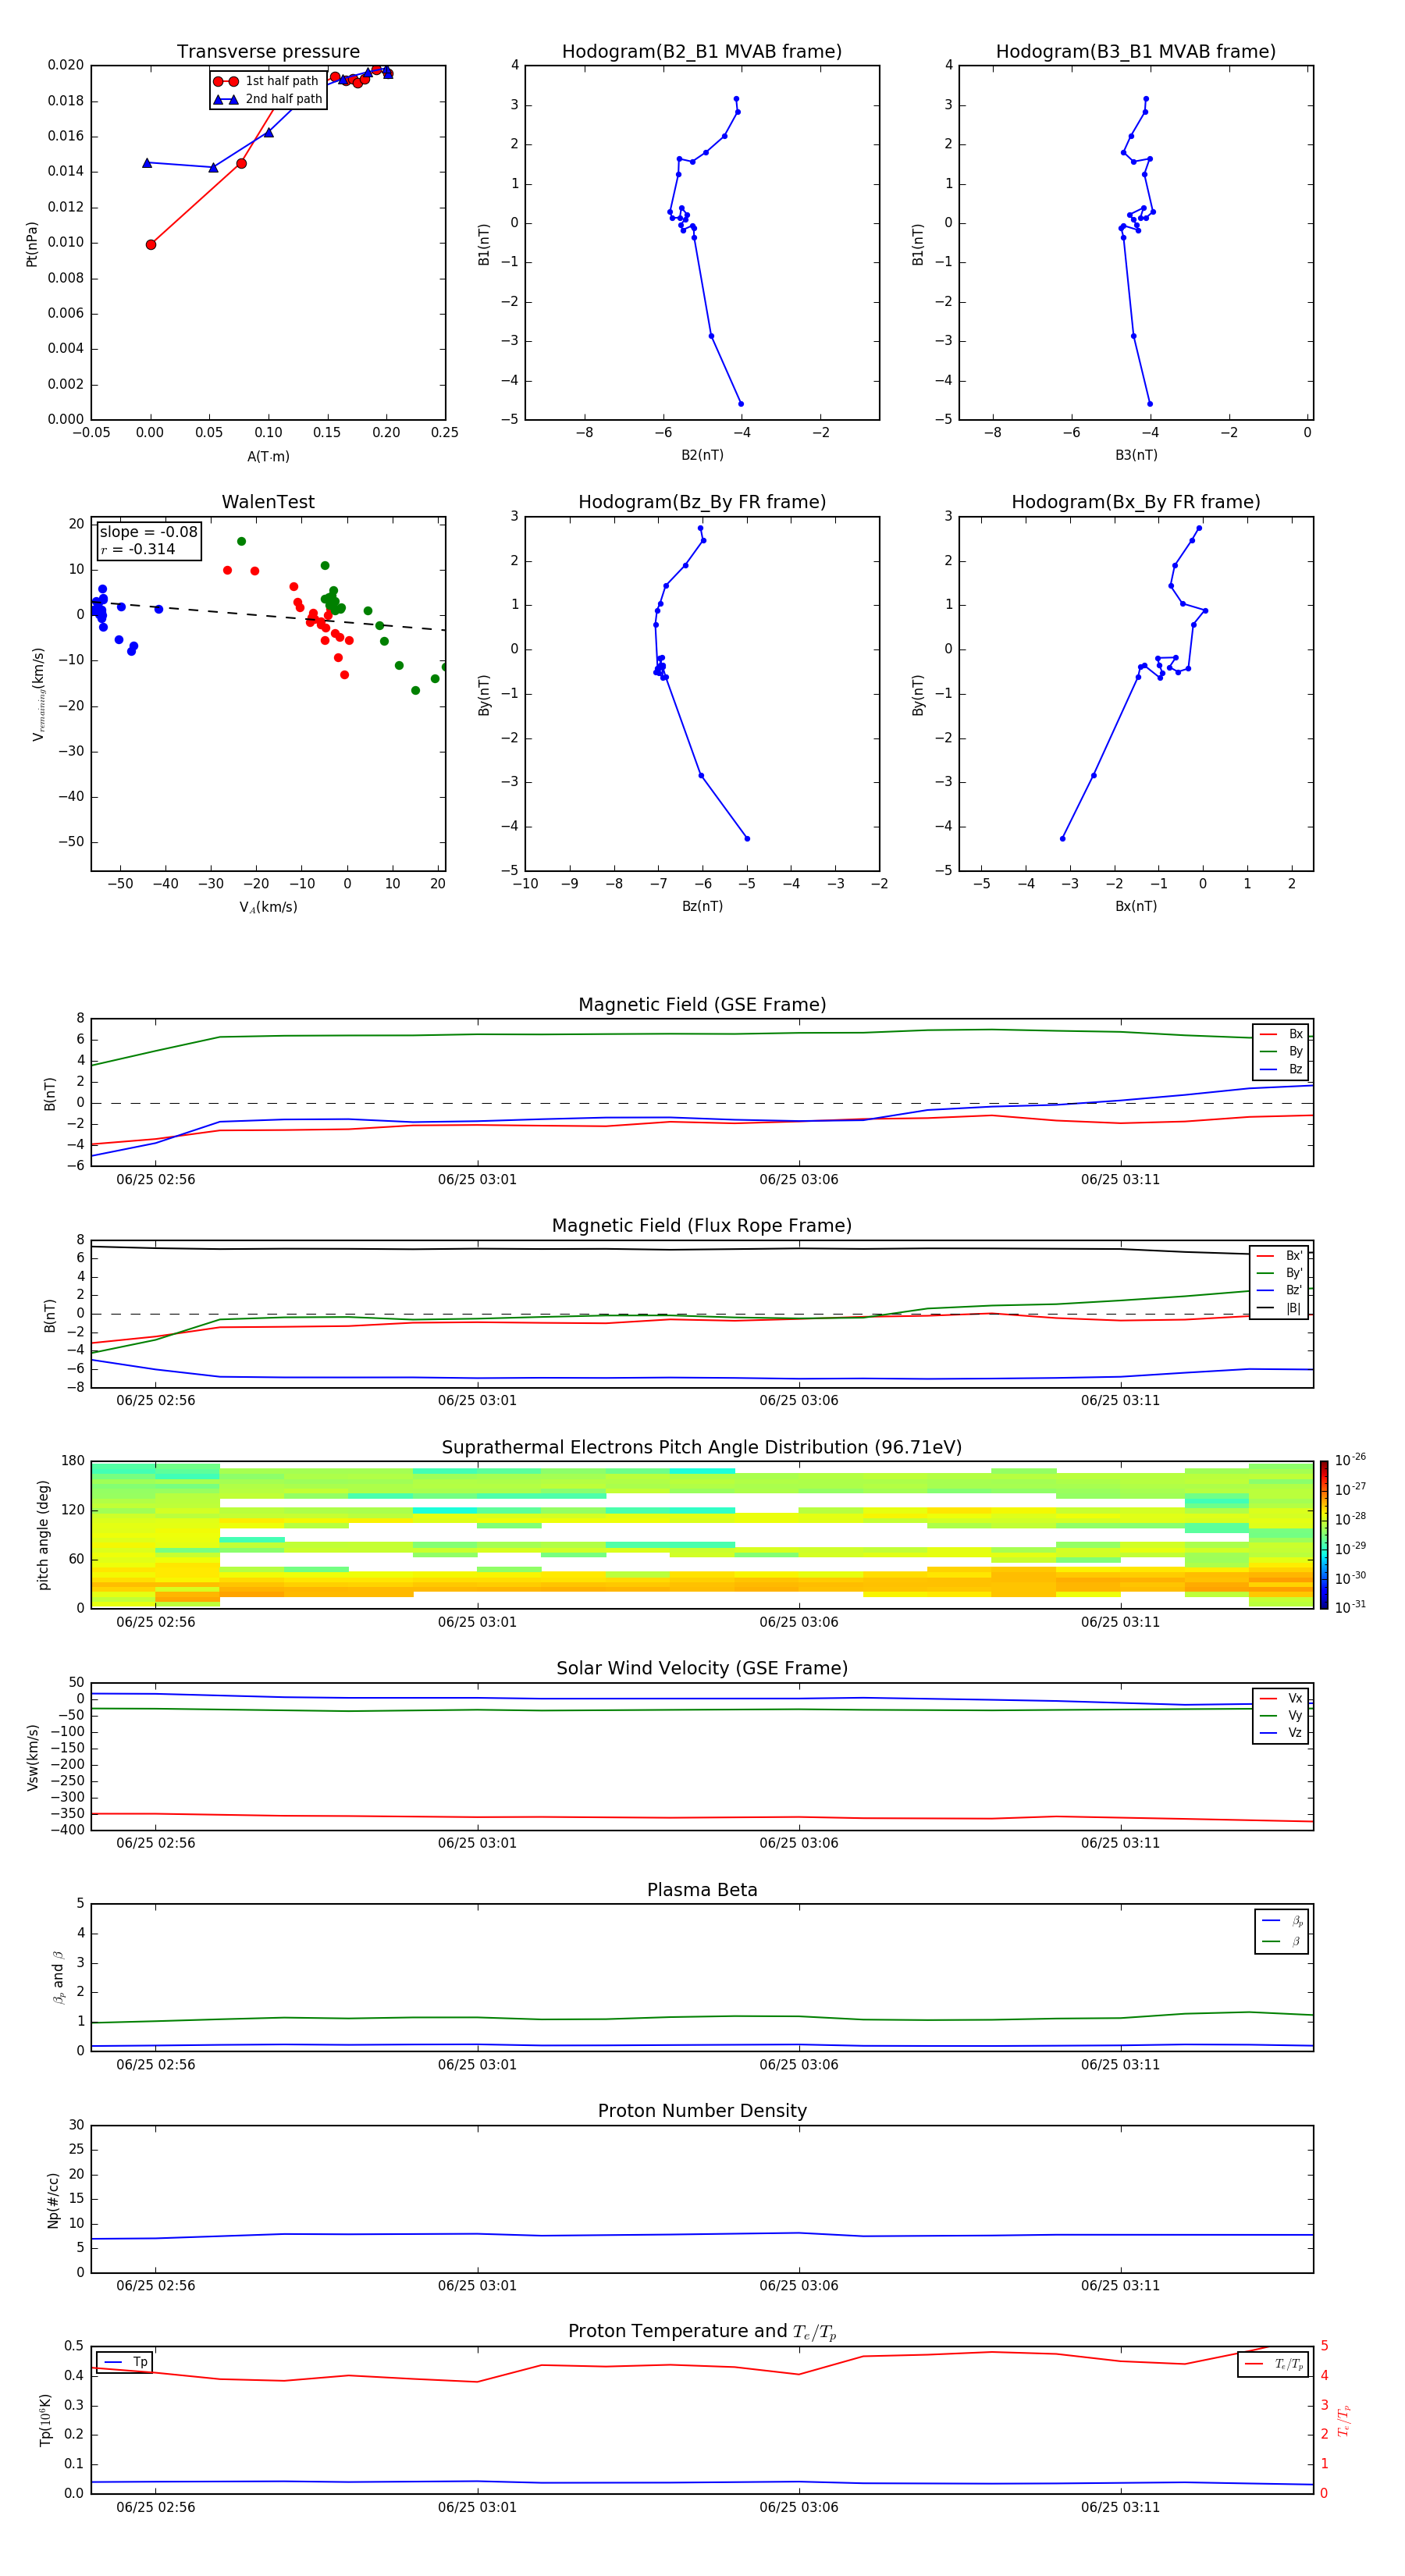Click the 'Solar Wind Velocity (GSE Frame)' title
This screenshot has width=1405, height=2576.
pos(702,1668)
